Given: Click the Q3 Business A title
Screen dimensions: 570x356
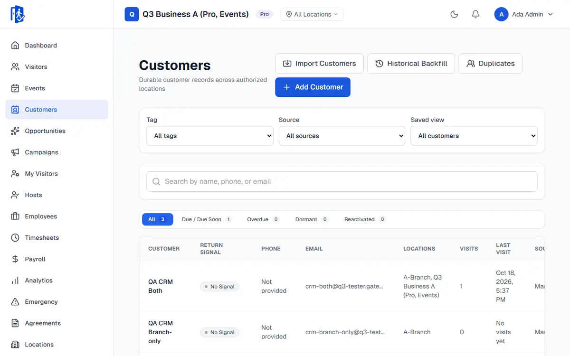Looking at the screenshot, I should (x=196, y=14).
